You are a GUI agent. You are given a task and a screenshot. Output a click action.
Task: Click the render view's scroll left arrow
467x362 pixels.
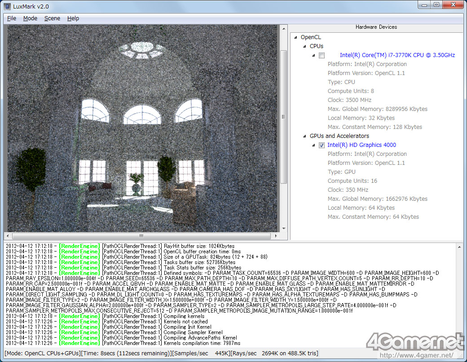[7, 236]
